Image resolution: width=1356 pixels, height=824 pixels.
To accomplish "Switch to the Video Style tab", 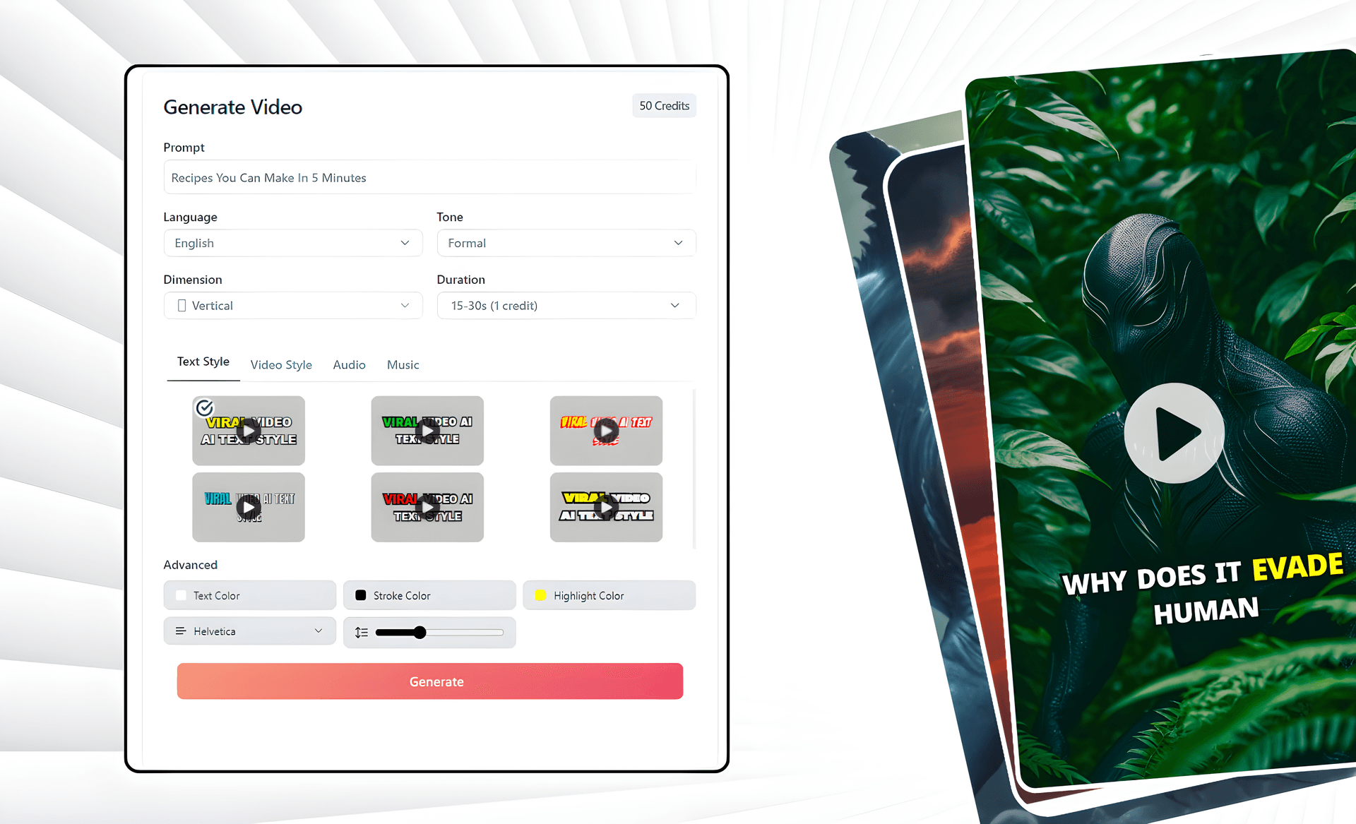I will [x=281, y=365].
